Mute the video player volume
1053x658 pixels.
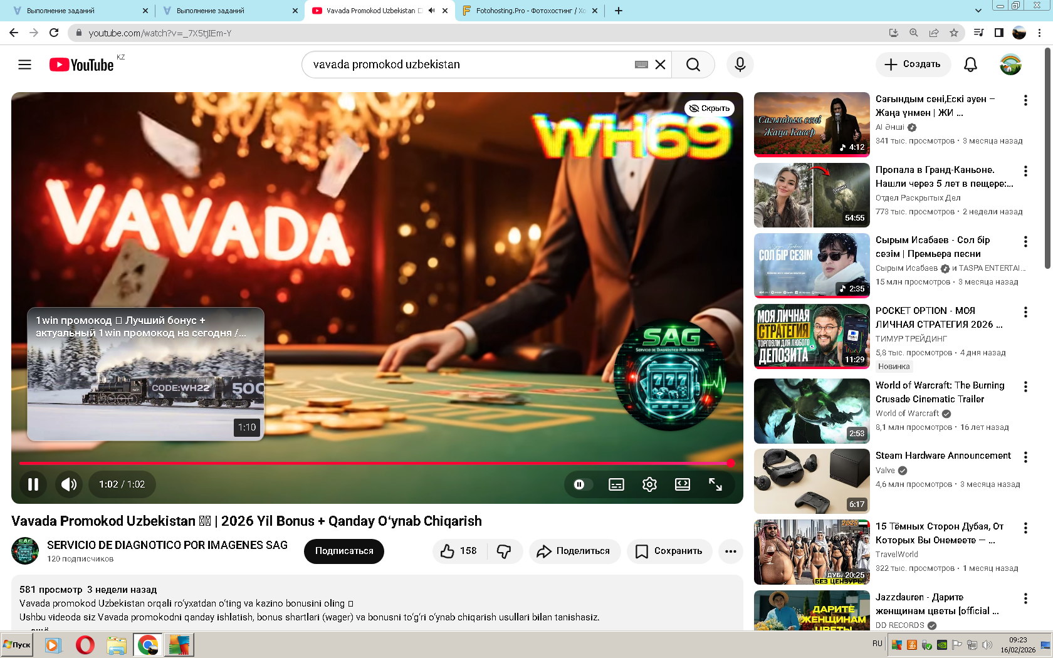[x=69, y=484]
